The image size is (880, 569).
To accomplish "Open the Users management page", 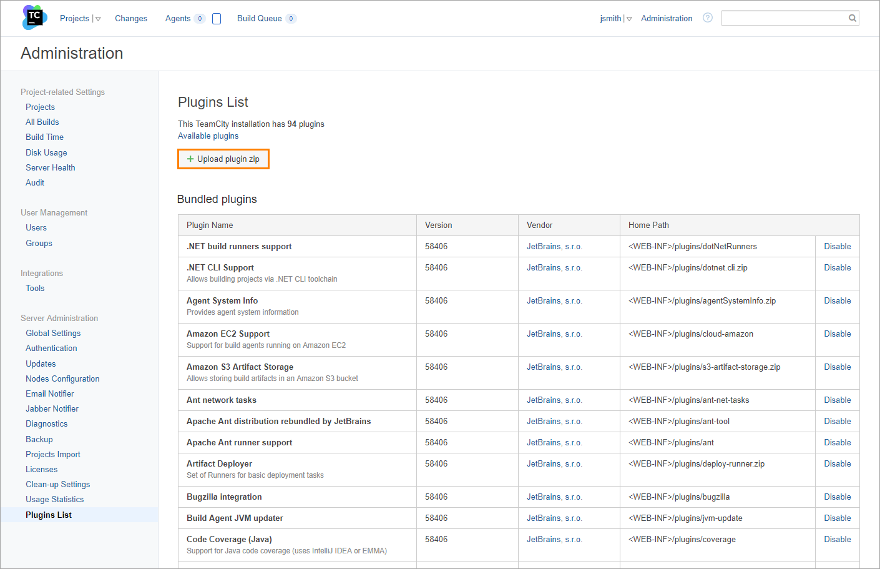I will point(36,227).
